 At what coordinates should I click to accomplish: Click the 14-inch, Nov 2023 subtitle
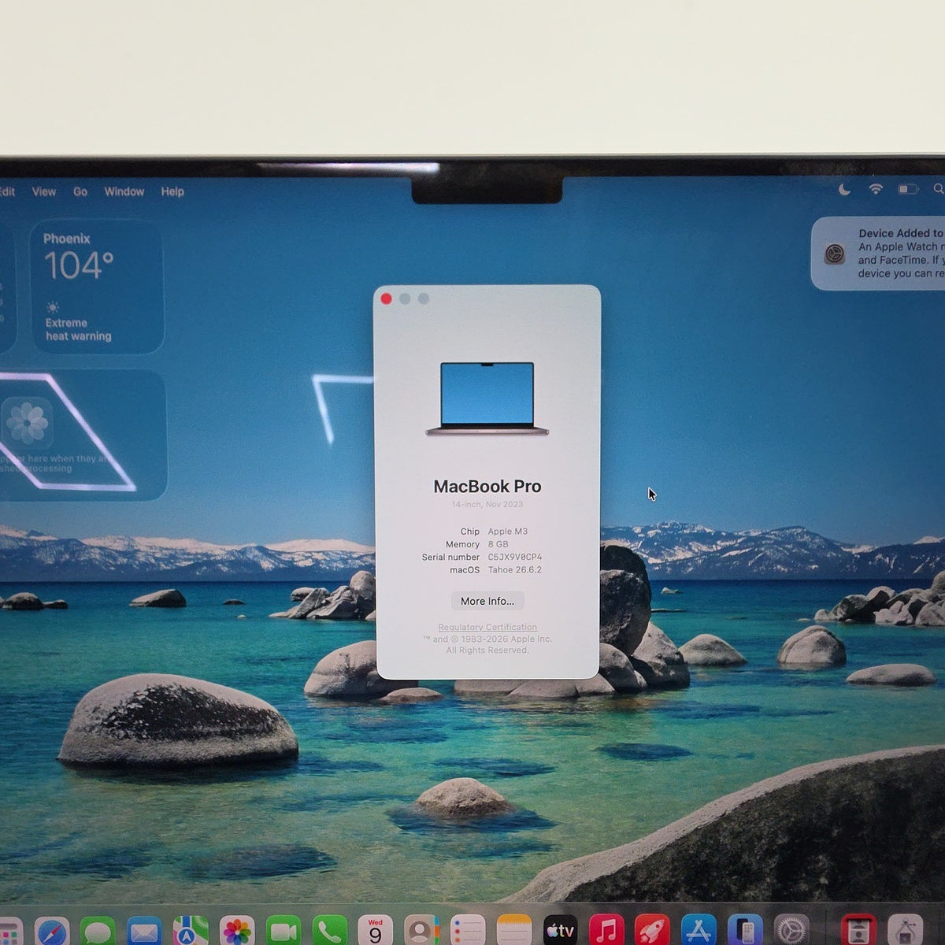[x=487, y=504]
